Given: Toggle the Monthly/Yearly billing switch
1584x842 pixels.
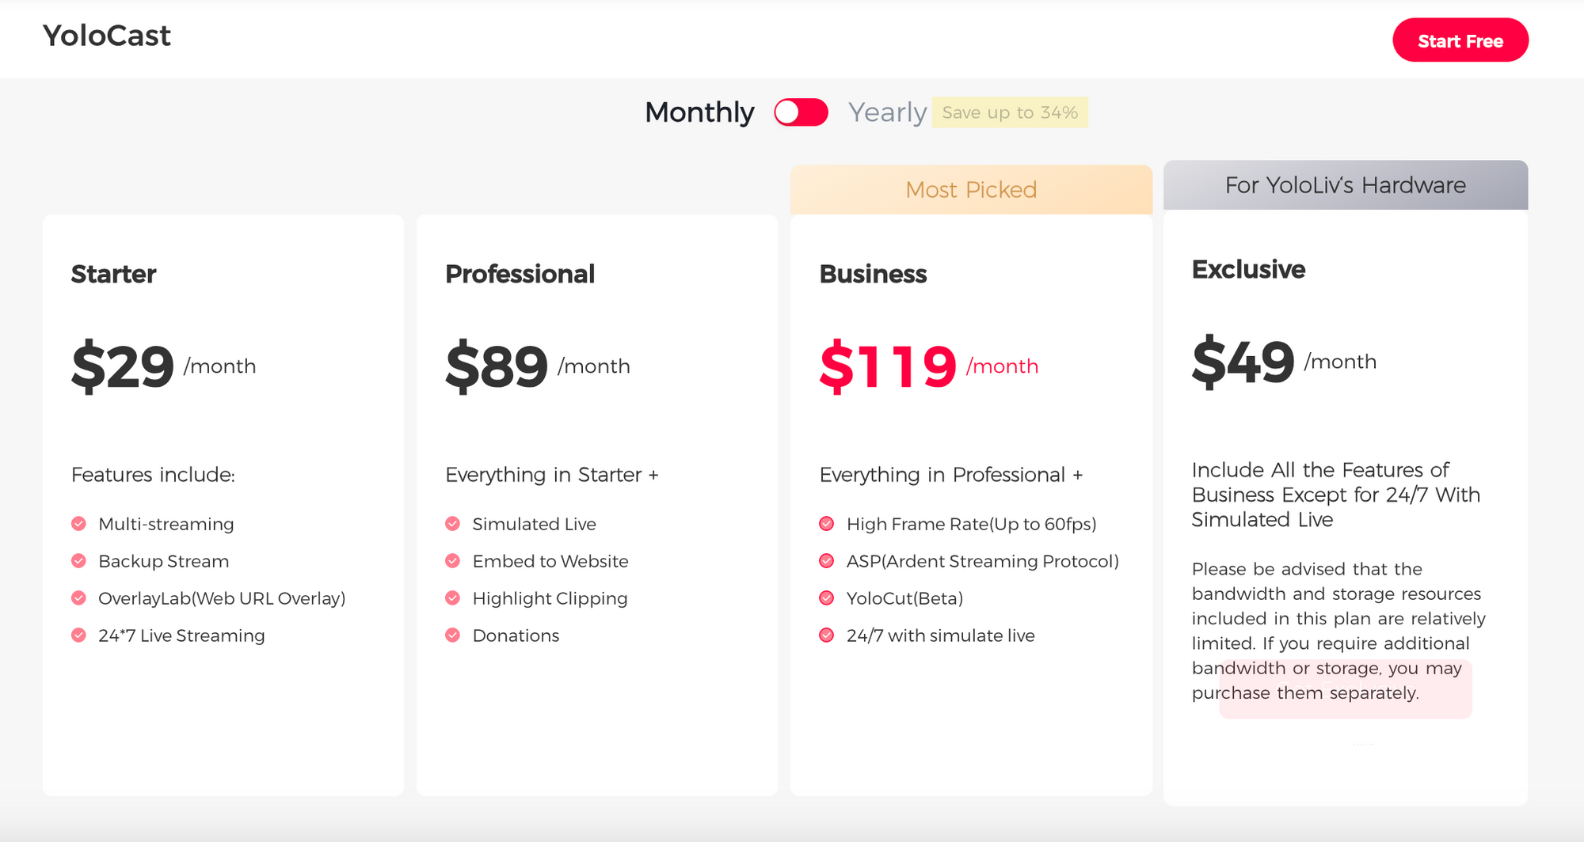Looking at the screenshot, I should tap(801, 112).
